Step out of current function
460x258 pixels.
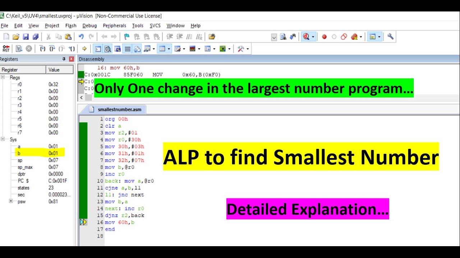(x=62, y=49)
